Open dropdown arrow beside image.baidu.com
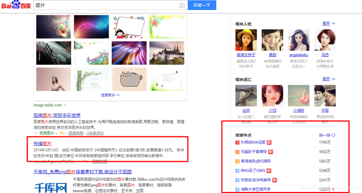The image size is (362, 193). (x=65, y=105)
